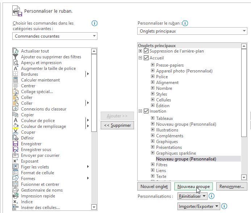This screenshot has height=213, width=251.
Task: Select the Enregistrer floppy disk icon
Action: (16, 143)
